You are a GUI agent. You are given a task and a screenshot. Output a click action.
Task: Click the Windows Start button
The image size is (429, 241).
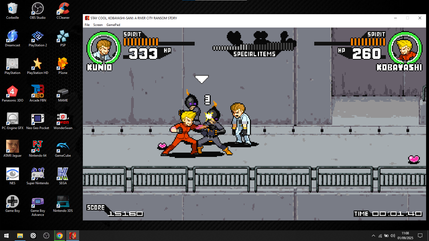click(6, 236)
